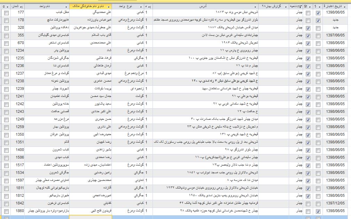Tick the row-select checkbox beside number 177
Image resolution: width=351 pixels, height=219 pixels.
pyautogui.click(x=6, y=13)
